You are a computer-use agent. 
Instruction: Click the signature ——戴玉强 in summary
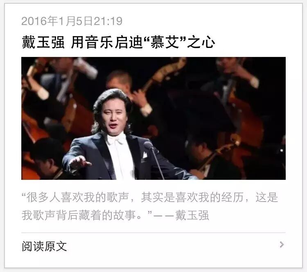point(181,215)
